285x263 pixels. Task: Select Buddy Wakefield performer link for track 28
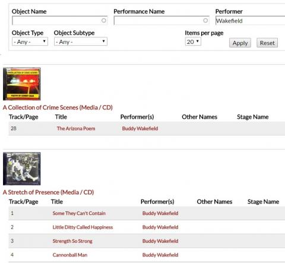(x=140, y=128)
